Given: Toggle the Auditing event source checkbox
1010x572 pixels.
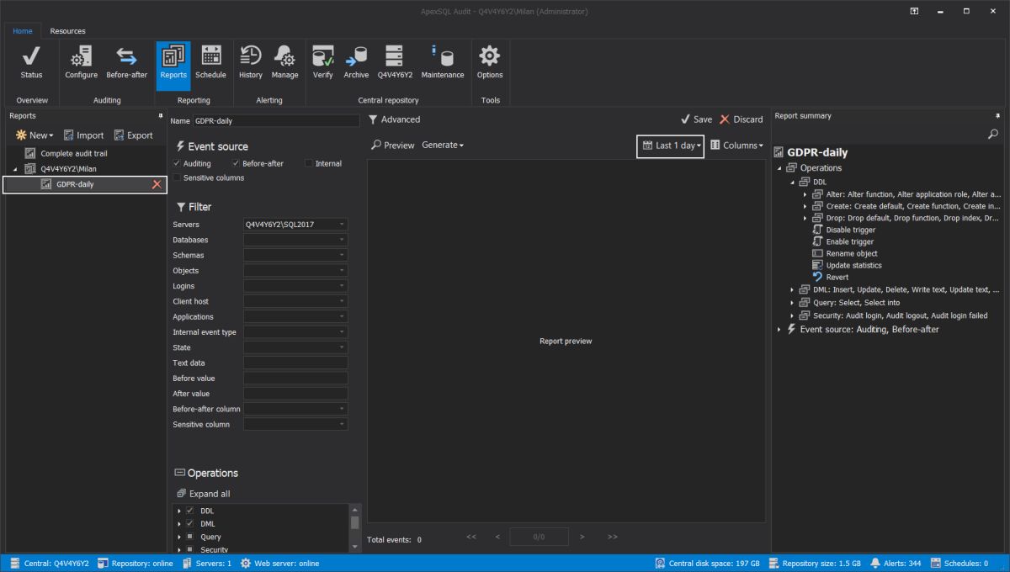Looking at the screenshot, I should (177, 163).
